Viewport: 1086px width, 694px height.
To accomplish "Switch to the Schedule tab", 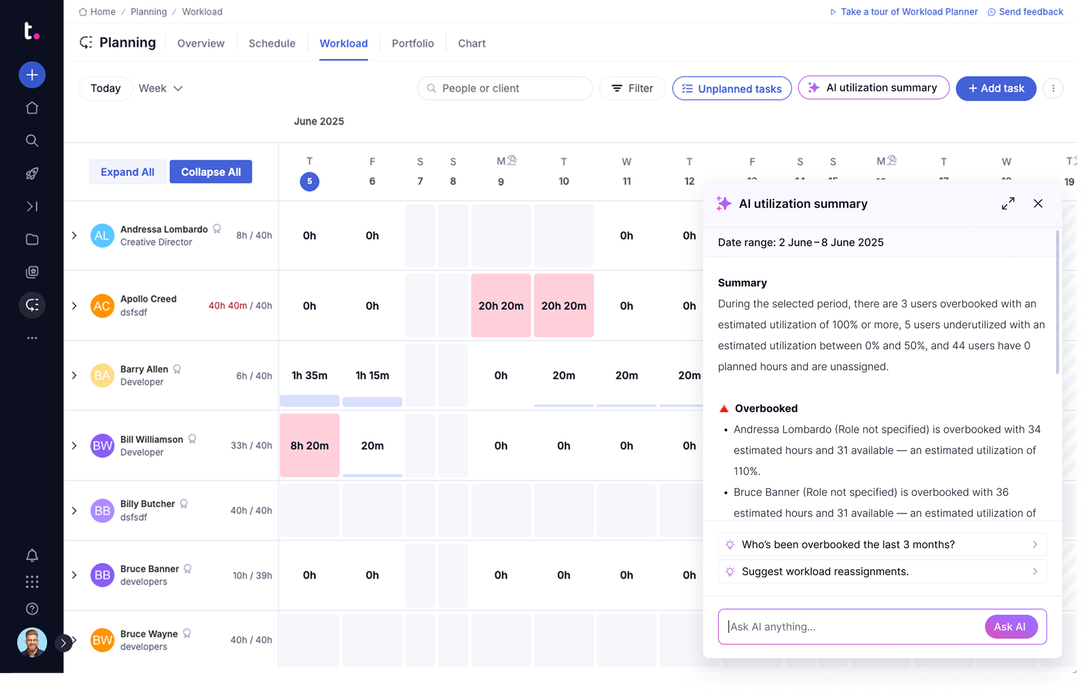I will [271, 43].
